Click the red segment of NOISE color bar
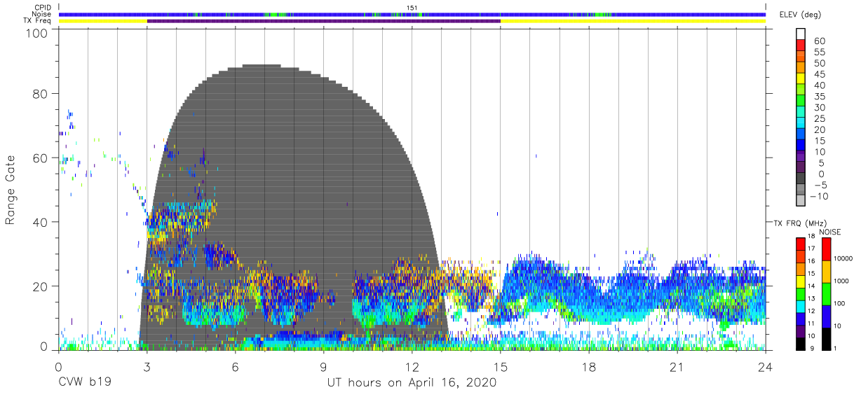861x397 pixels. tap(826, 249)
